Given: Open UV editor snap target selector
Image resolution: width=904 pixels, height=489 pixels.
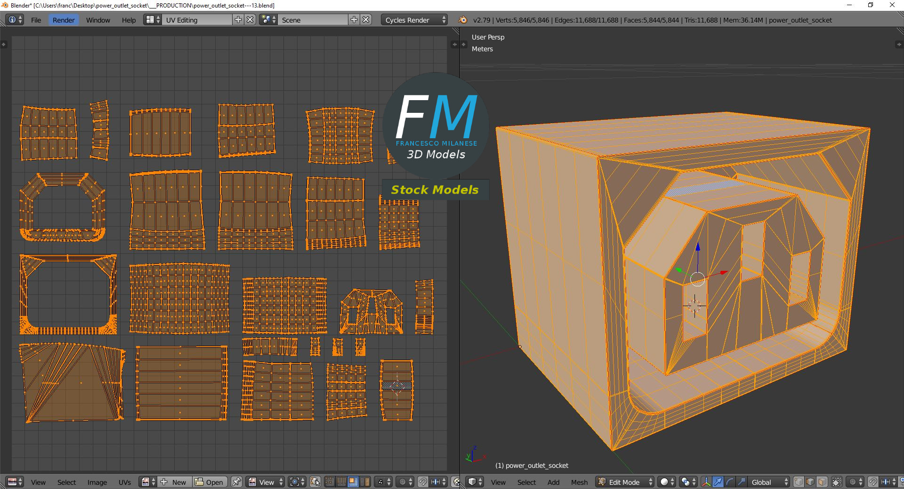Looking at the screenshot, I should click(x=439, y=482).
